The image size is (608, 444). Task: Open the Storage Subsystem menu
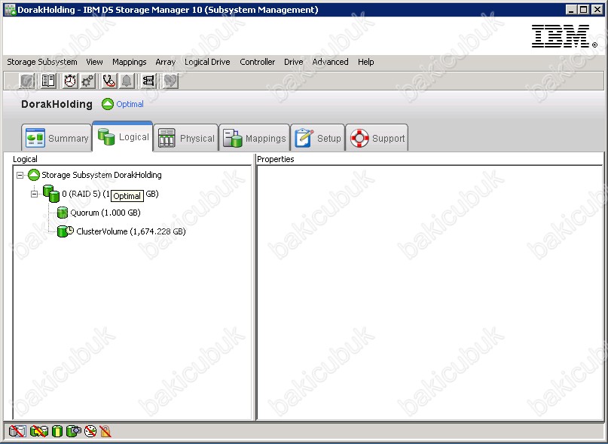[42, 62]
